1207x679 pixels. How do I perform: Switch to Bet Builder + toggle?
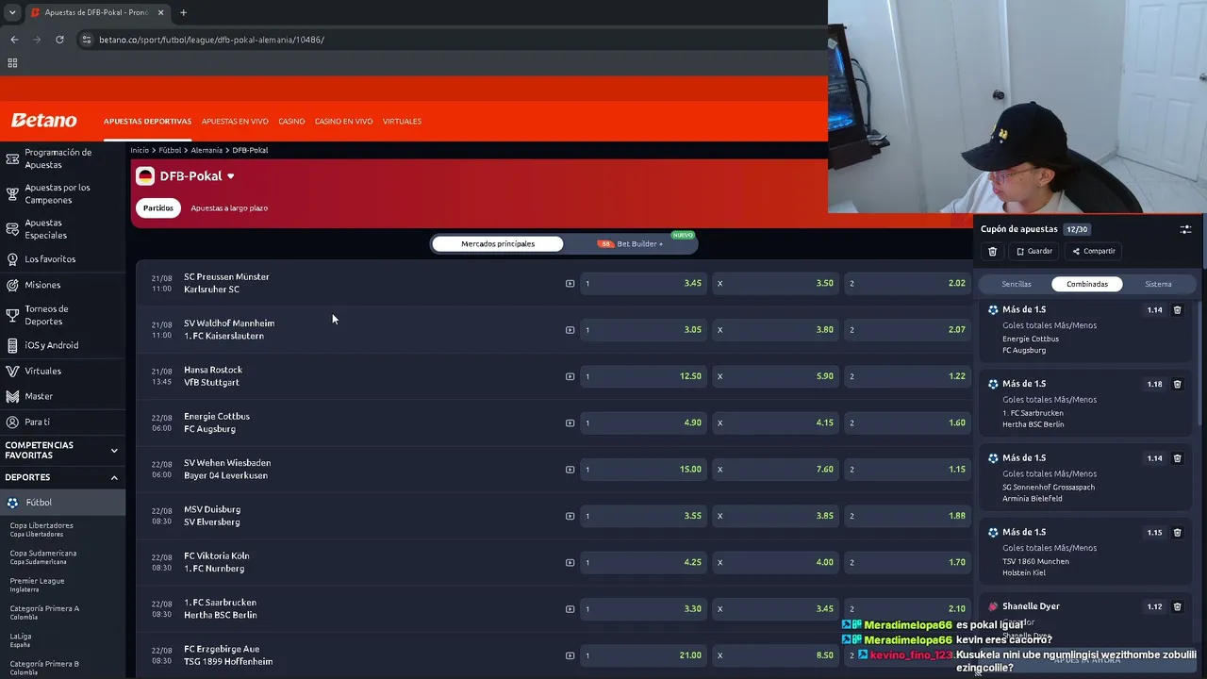click(631, 244)
